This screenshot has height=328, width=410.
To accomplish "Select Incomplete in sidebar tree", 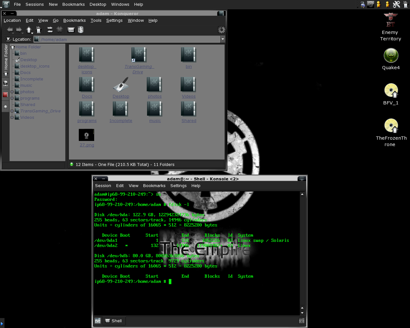I will click(32, 79).
